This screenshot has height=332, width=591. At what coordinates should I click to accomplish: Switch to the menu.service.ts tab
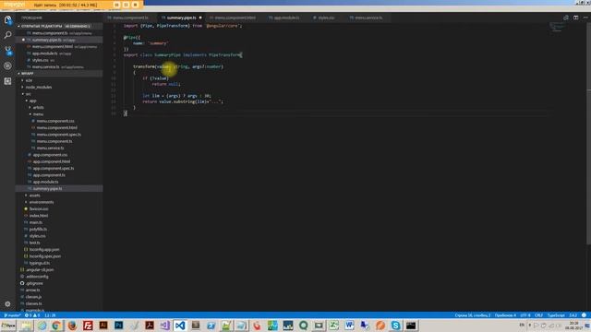click(368, 18)
